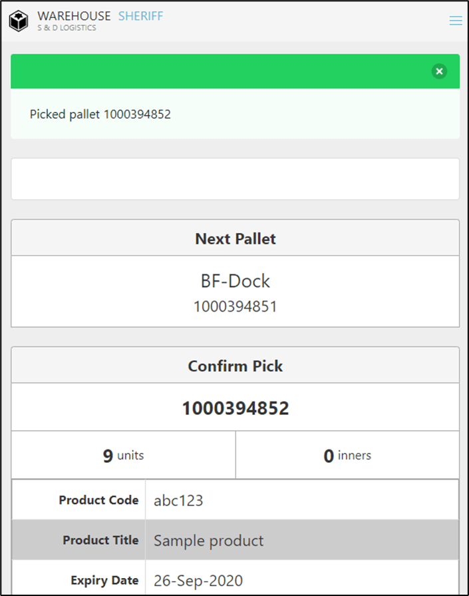Open the hamburger menu icon
Image resolution: width=469 pixels, height=596 pixels.
click(456, 21)
